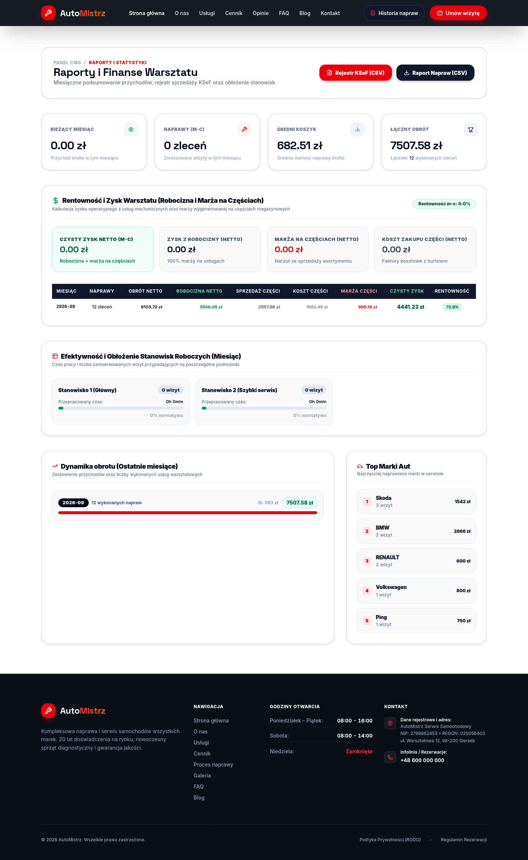Click the AutoMistrz wrench logo in header
Screen dimensions: 528x860
pyautogui.click(x=48, y=13)
